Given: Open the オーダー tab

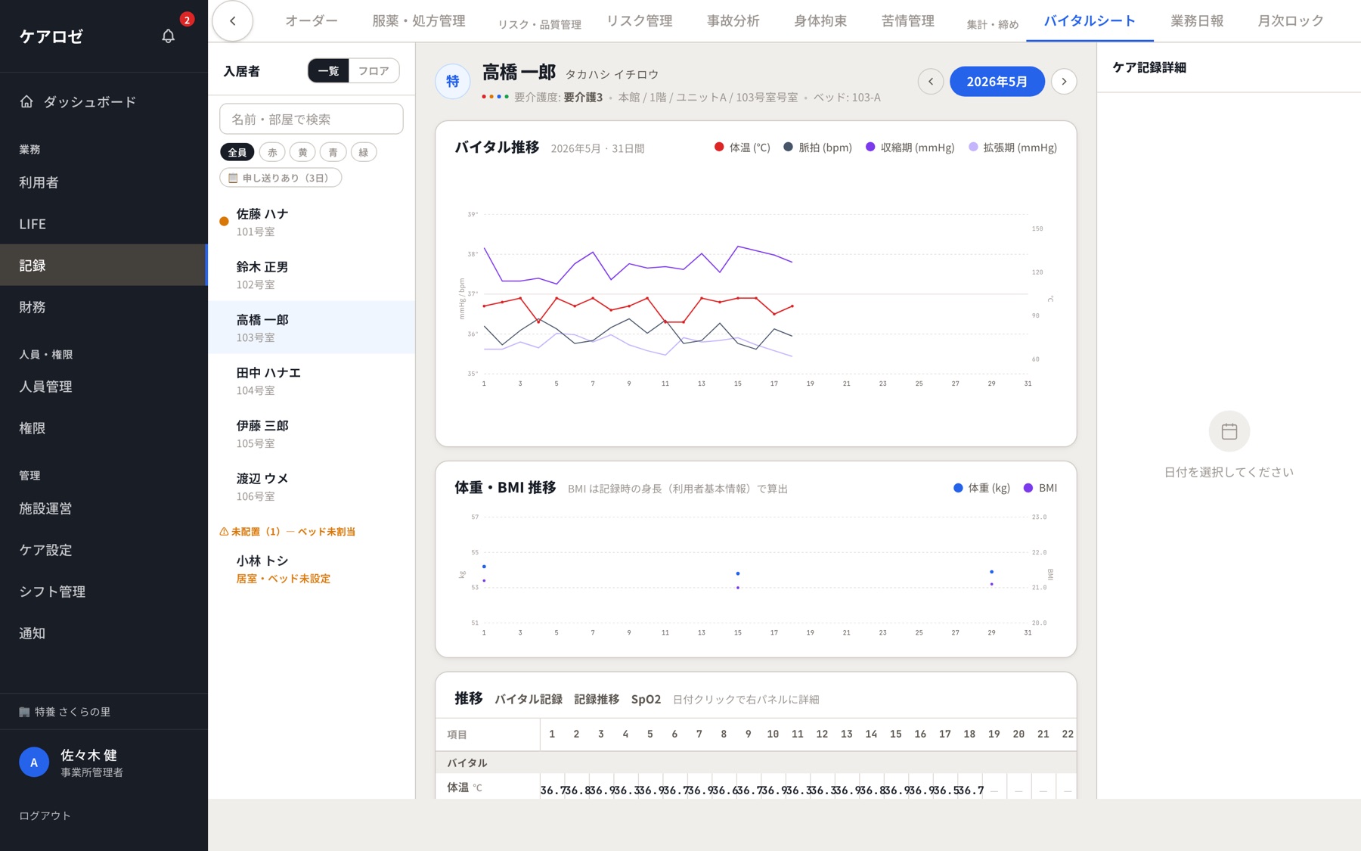Looking at the screenshot, I should [x=312, y=21].
